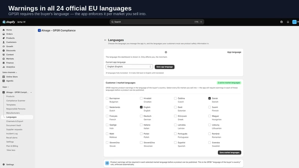This screenshot has height=168, width=299.
Task: Click the Agentic channel icon
Action: pos(4,81)
